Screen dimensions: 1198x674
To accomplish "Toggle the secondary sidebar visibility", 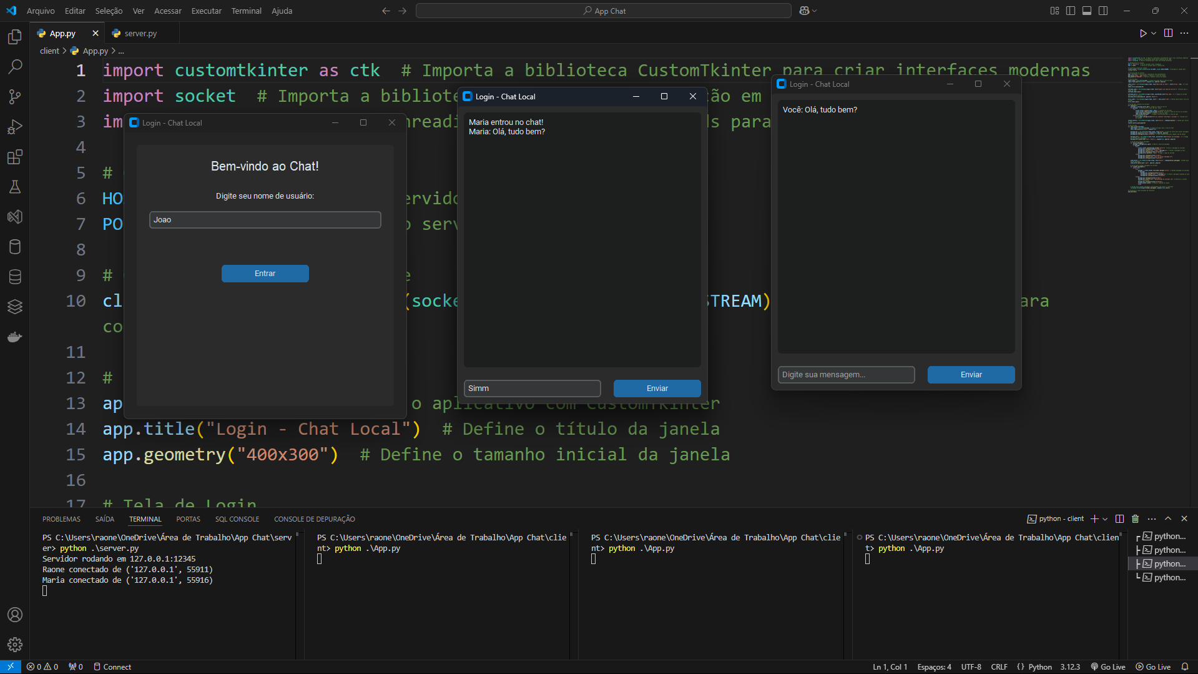I will click(x=1103, y=11).
